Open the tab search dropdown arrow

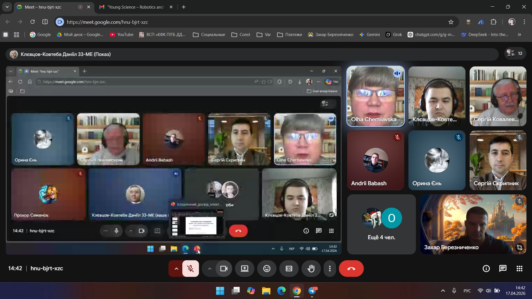click(x=7, y=7)
